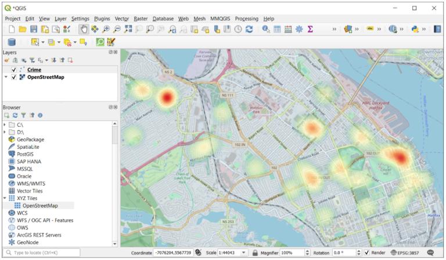Click the Browser panel info icon
Image resolution: width=446 pixels, height=260 pixels.
click(40, 115)
